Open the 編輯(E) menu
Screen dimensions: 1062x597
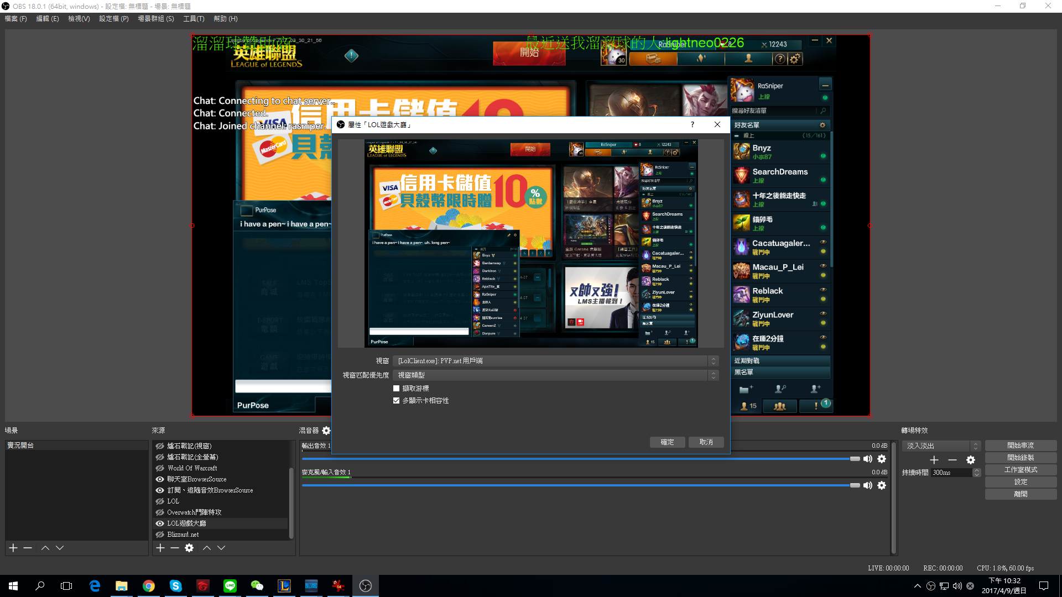[48, 19]
